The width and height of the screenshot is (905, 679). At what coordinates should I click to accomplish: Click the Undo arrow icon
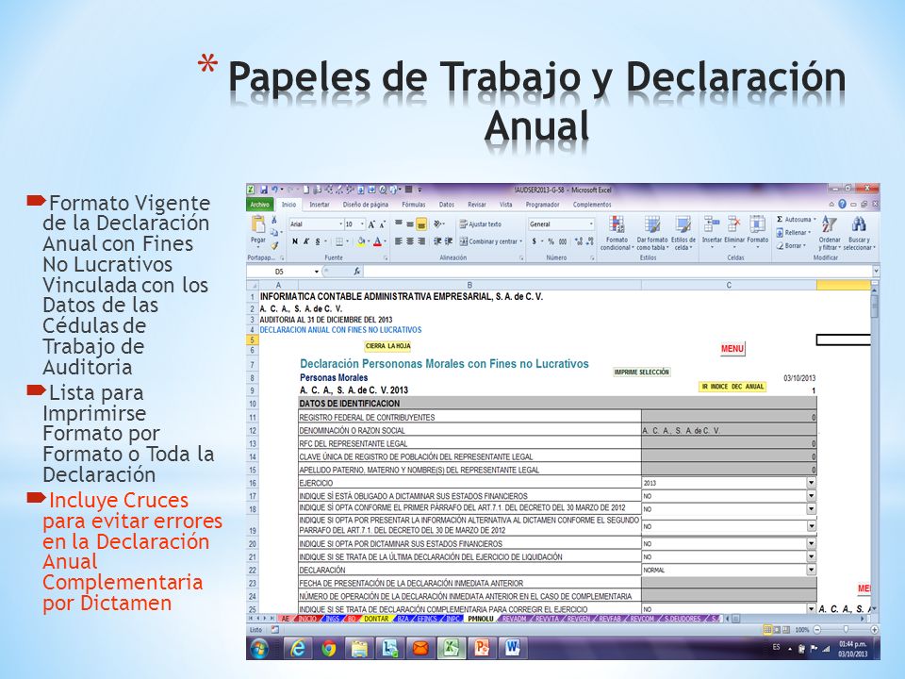point(274,190)
